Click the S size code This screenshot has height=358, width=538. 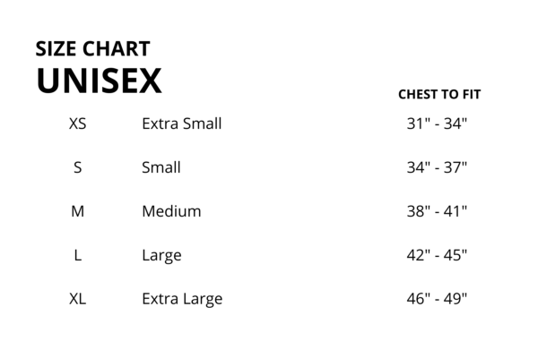77,167
